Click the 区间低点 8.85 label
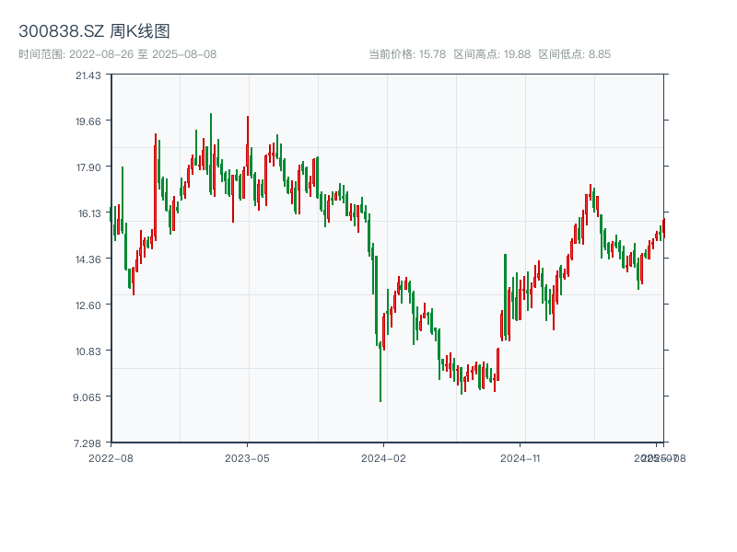737x552 pixels. (x=574, y=54)
